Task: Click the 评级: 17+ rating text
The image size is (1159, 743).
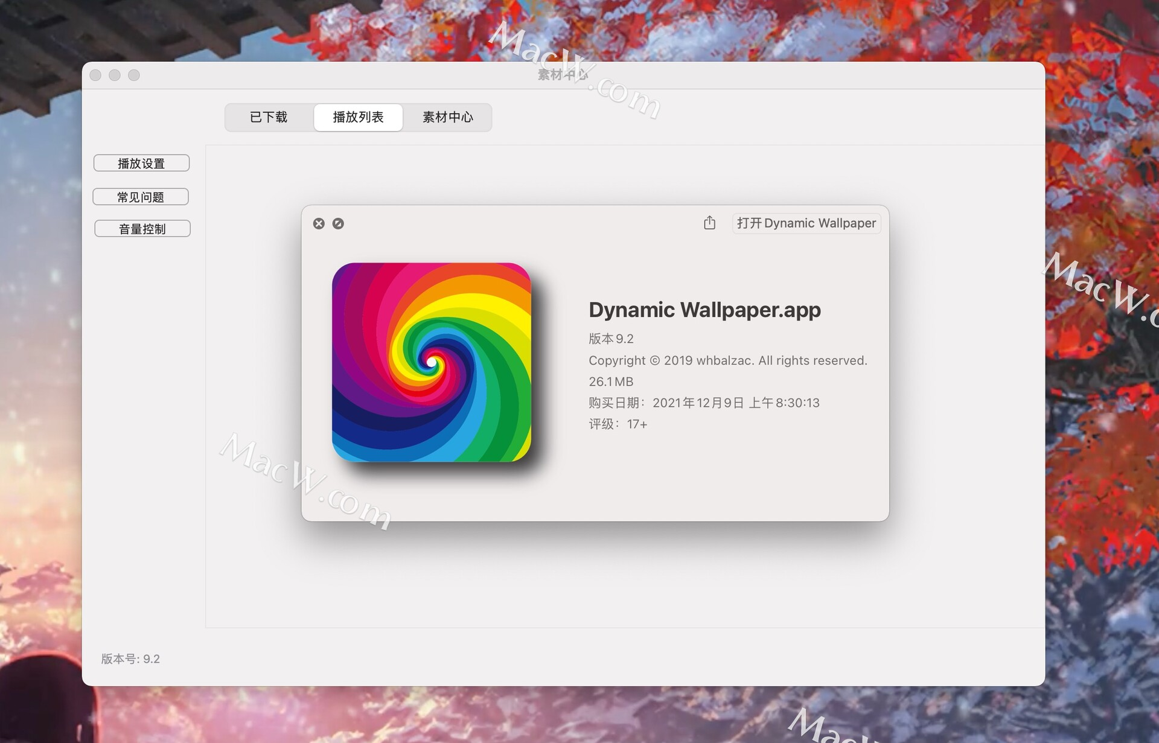Action: tap(618, 424)
